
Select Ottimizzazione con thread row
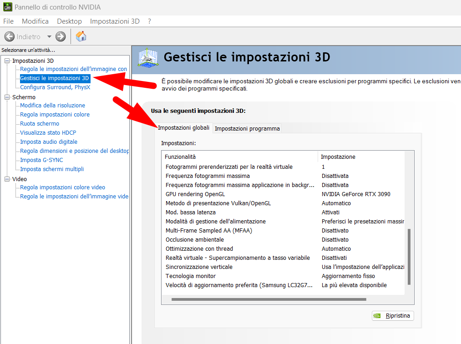click(x=283, y=249)
